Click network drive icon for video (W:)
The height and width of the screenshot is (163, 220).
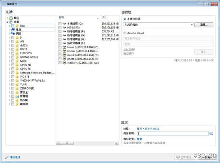pyautogui.click(x=64, y=63)
